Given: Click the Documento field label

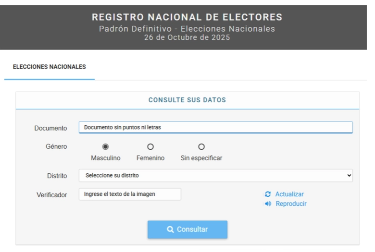Looking at the screenshot, I should [x=50, y=128].
